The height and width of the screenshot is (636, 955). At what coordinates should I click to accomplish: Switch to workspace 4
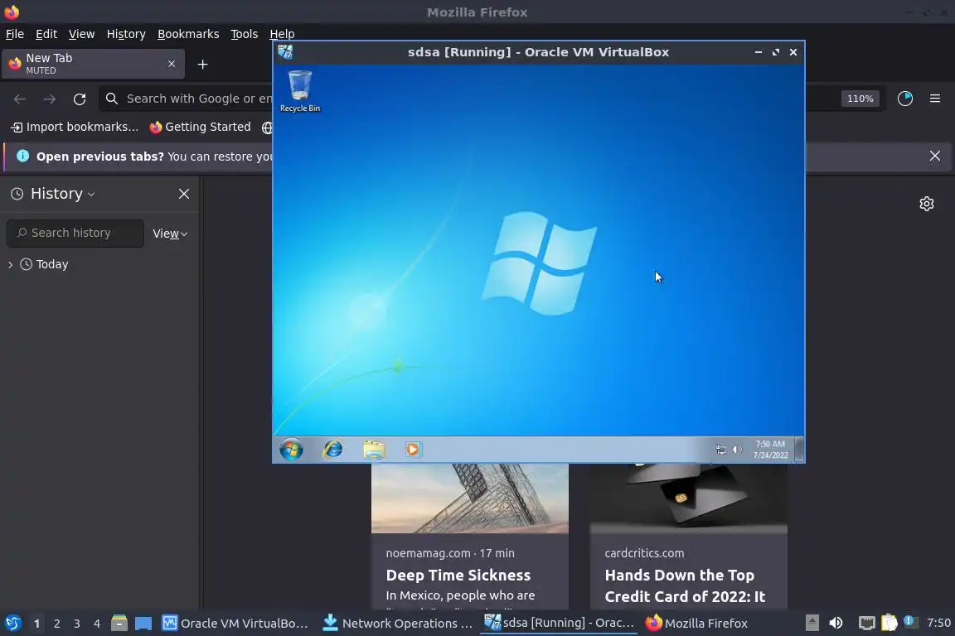tap(97, 624)
